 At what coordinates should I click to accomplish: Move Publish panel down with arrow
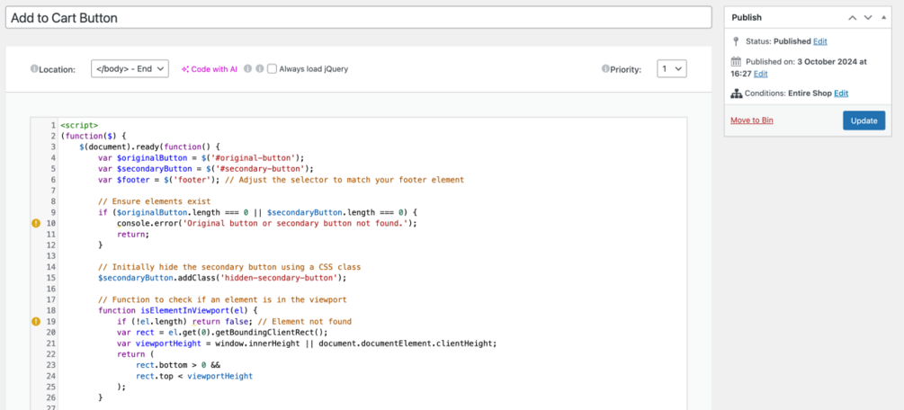[868, 18]
